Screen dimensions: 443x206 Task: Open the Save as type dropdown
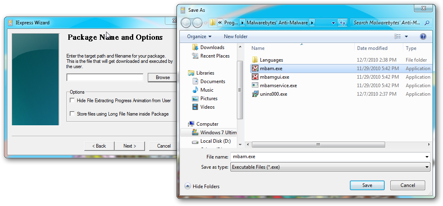click(x=427, y=167)
